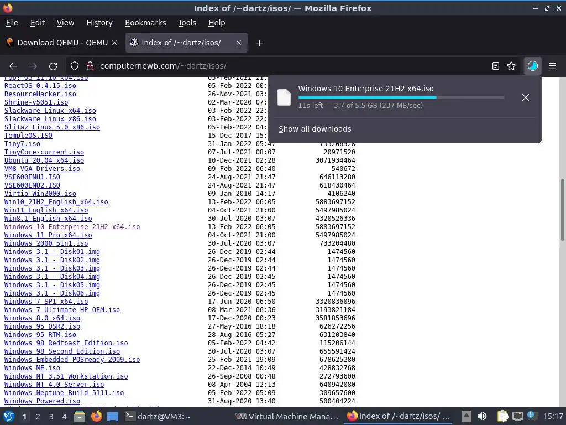Image resolution: width=566 pixels, height=425 pixels.
Task: Expand hidden tray icons arrow
Action: 467,416
